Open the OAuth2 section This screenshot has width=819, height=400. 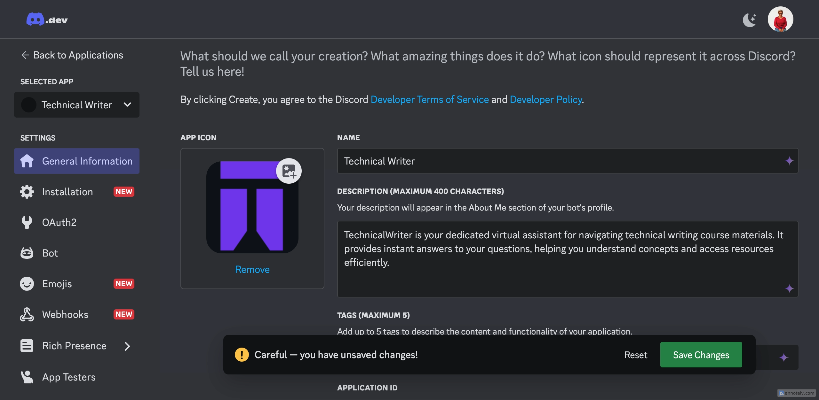(x=60, y=222)
